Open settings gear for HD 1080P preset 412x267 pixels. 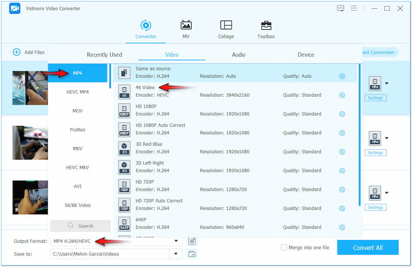coord(342,114)
